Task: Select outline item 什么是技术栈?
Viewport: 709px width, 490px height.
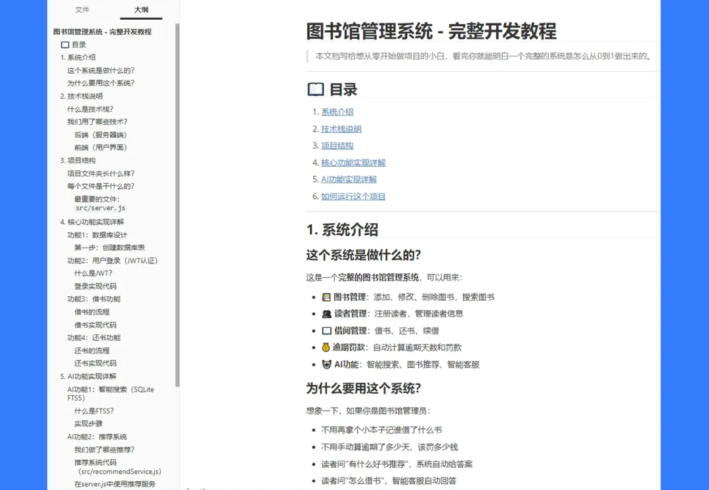Action: (91, 109)
